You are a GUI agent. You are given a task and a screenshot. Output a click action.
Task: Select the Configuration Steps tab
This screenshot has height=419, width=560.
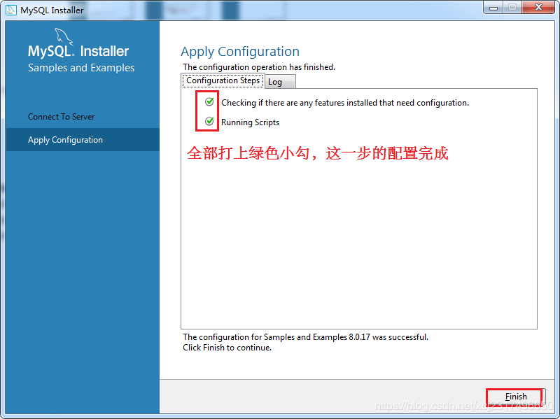pyautogui.click(x=223, y=80)
